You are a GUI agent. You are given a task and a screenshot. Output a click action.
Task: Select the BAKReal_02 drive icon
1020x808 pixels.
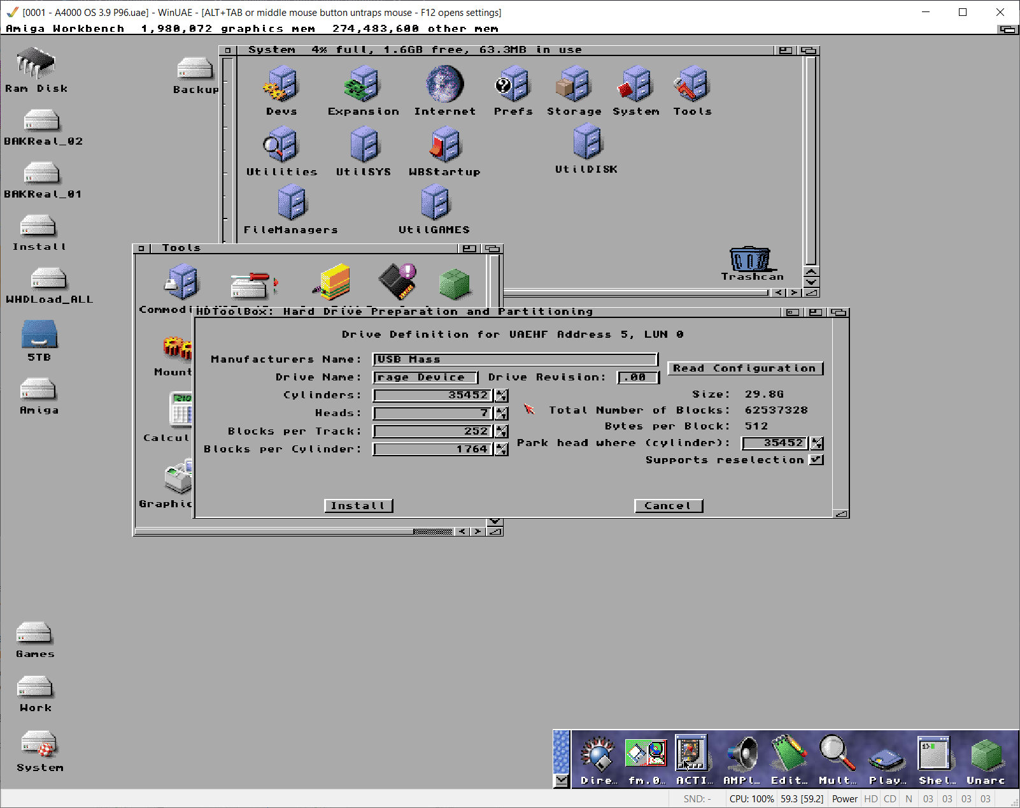(x=41, y=120)
